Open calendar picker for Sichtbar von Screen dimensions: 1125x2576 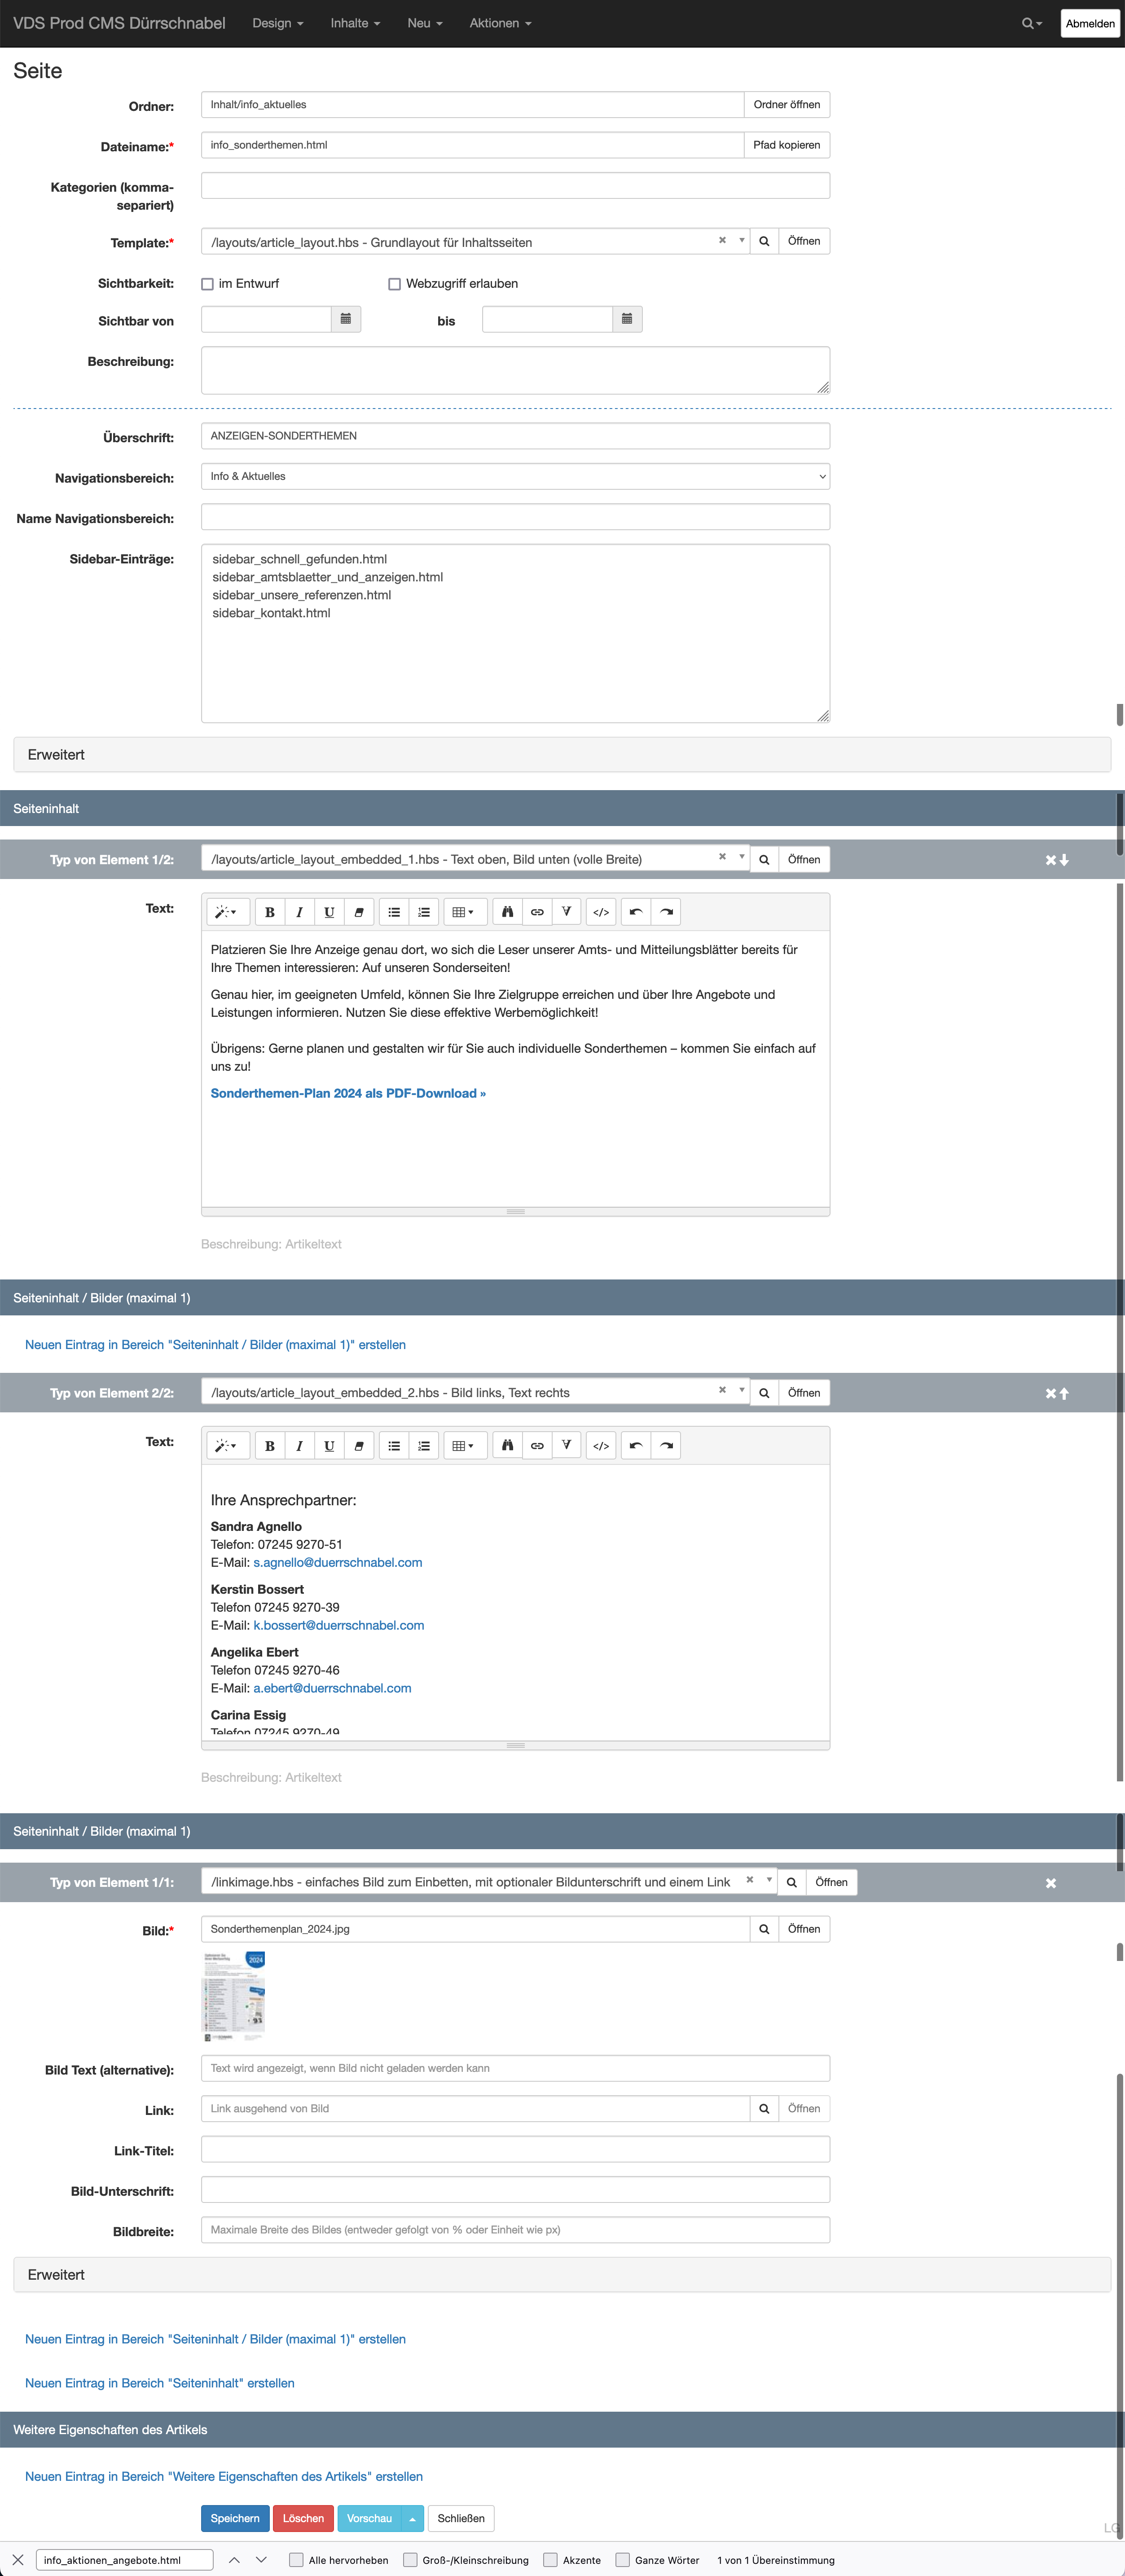coord(346,319)
